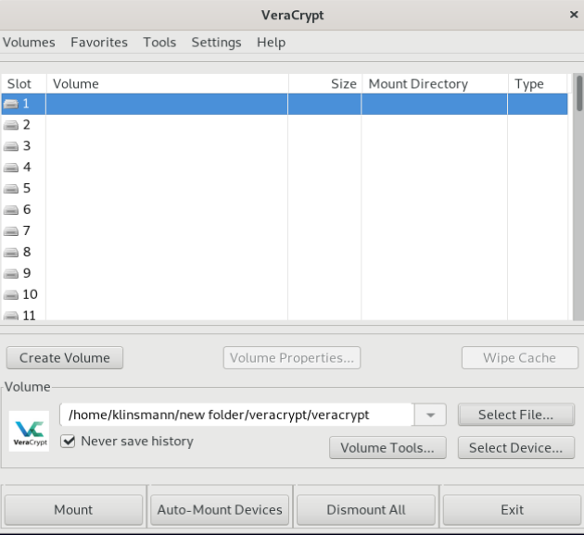Click the Volume column header
Screen dimensions: 584x535
[x=167, y=83]
